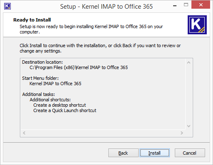
Task: Click the Start Menu folder label
Action: pos(40,78)
